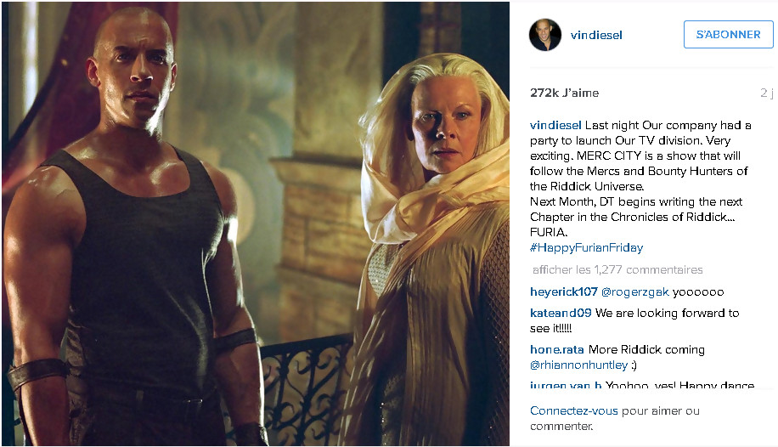Click the vindiesel name in the caption
The height and width of the screenshot is (447, 778).
(x=555, y=125)
